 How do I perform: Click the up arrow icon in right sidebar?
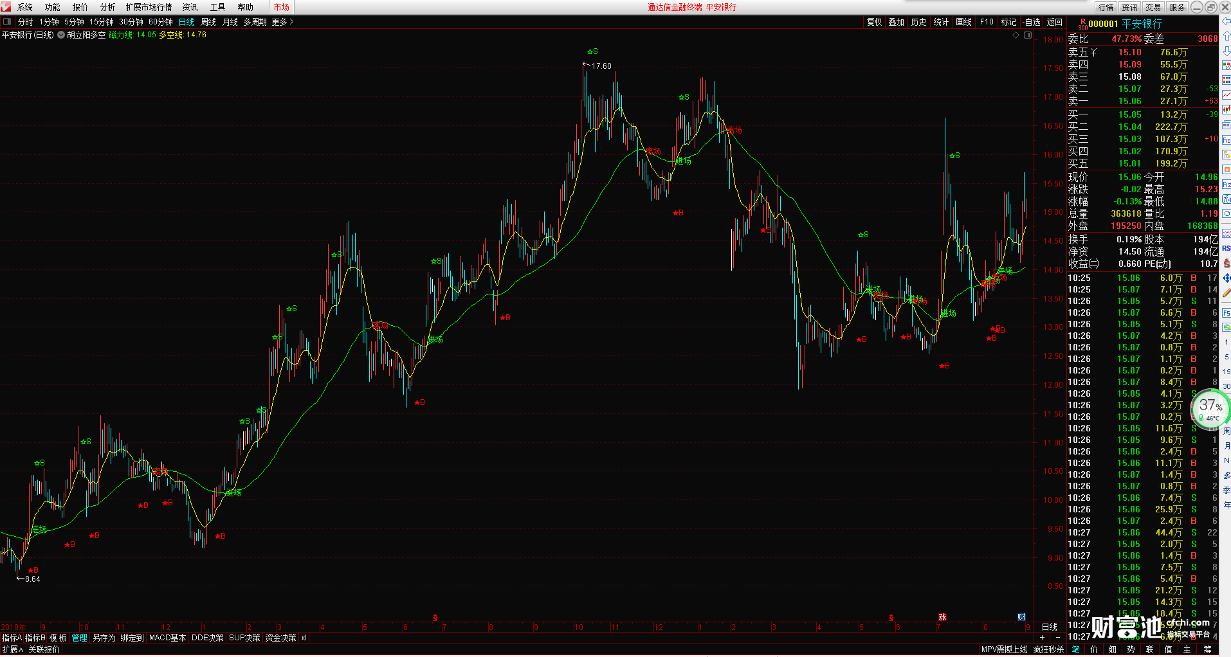click(x=1226, y=36)
